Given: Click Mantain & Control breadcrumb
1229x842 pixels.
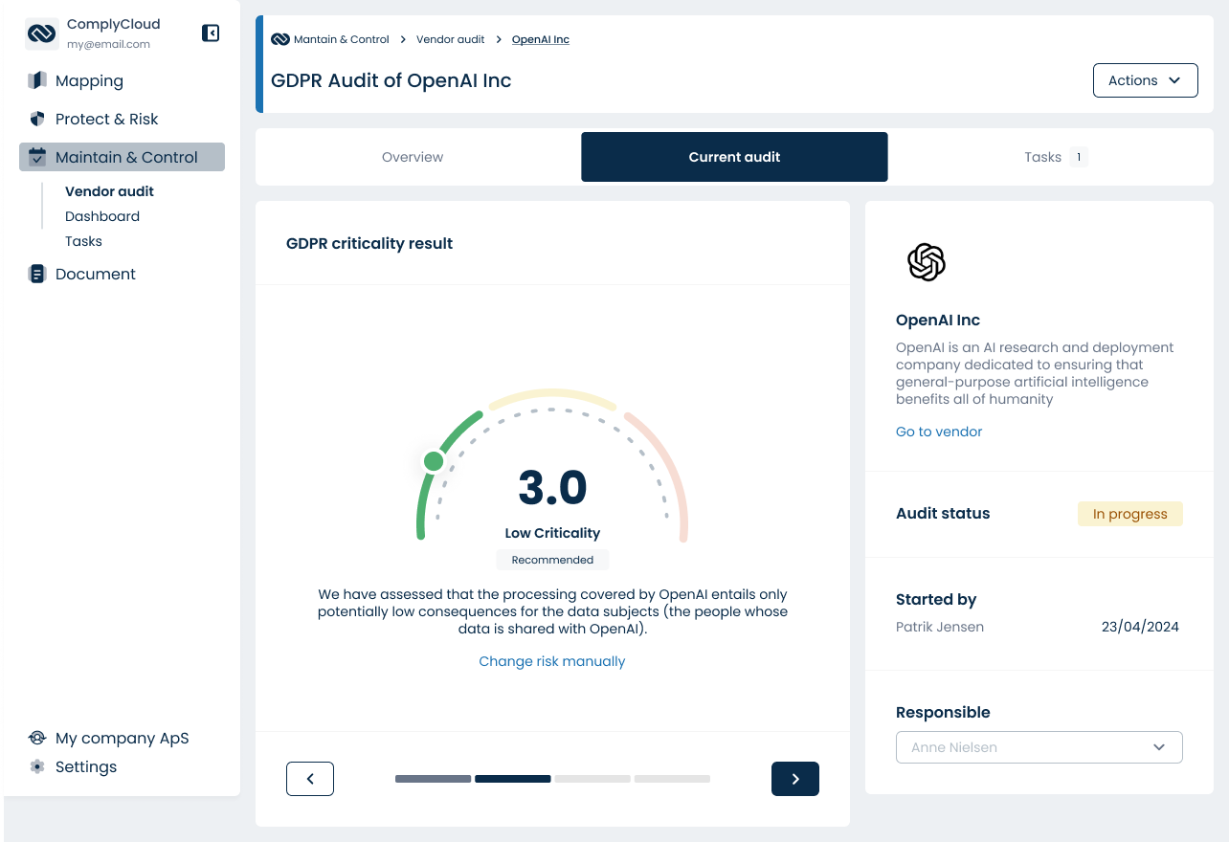Looking at the screenshot, I should click(342, 39).
